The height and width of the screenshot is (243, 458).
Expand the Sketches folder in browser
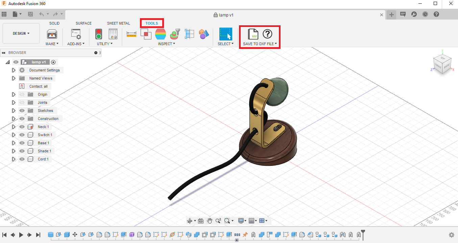point(14,111)
